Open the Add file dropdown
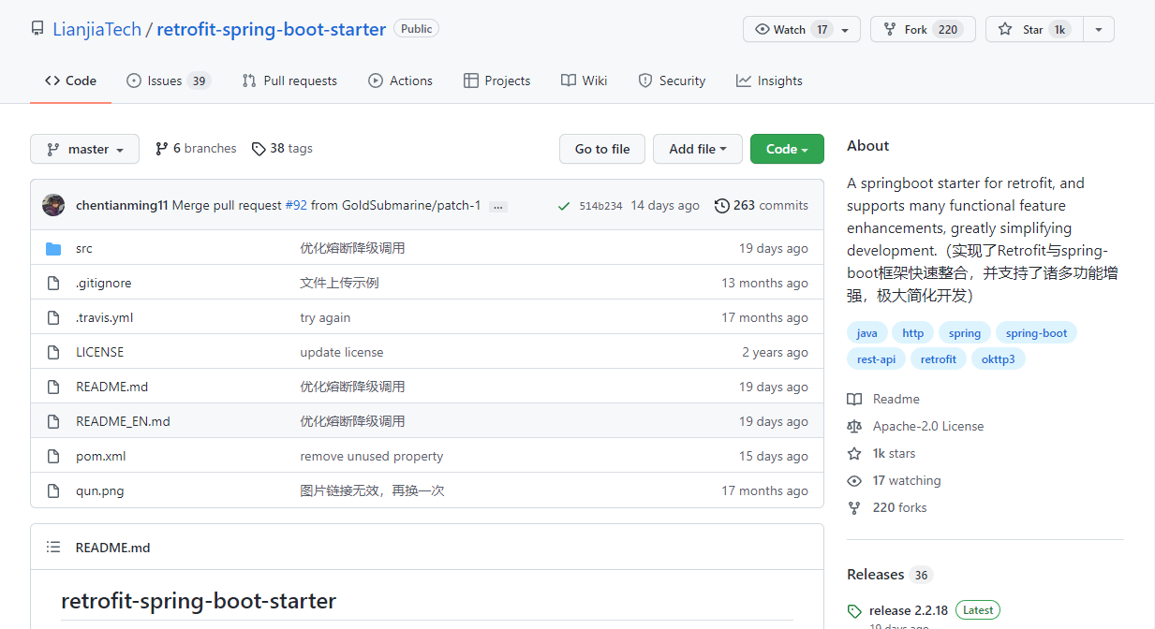Viewport: 1155px width, 629px height. tap(697, 148)
